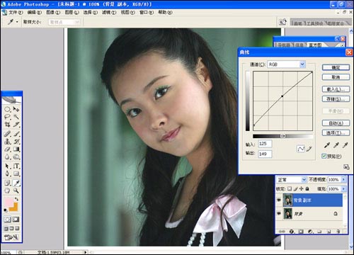
Task: Pick the black point eyedropper in Curves
Action: [x=327, y=145]
